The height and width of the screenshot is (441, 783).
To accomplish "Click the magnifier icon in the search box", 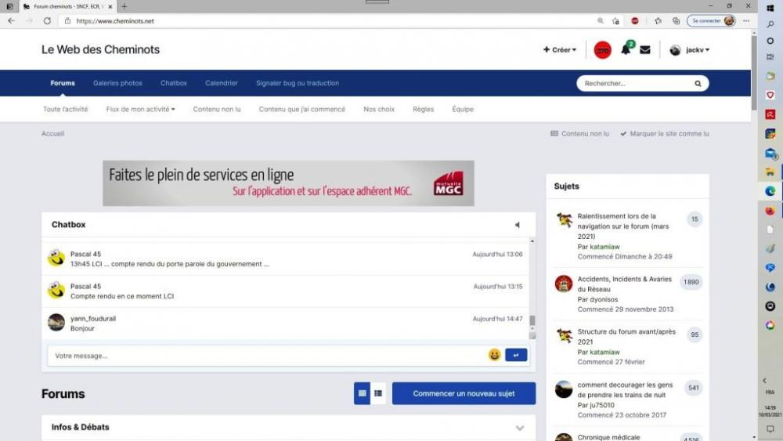I will pos(698,83).
